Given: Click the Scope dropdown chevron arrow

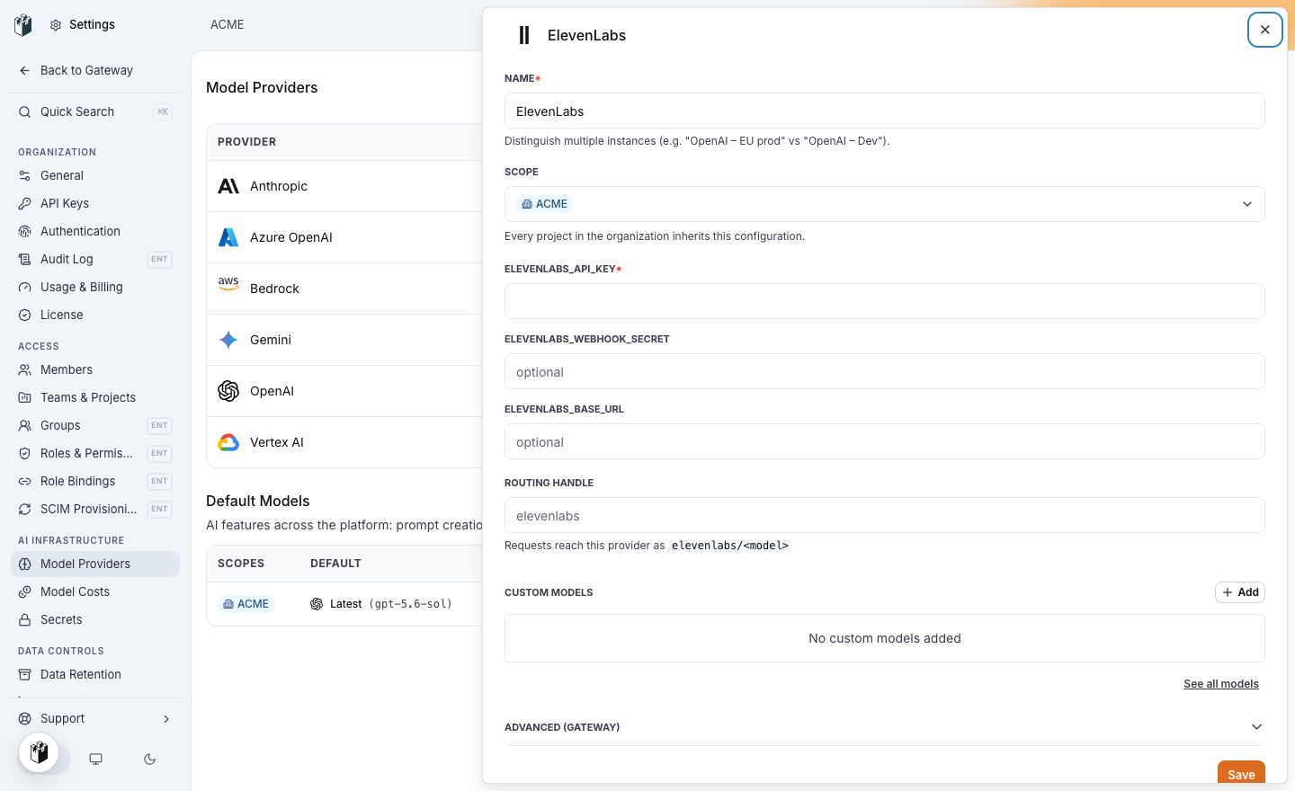Looking at the screenshot, I should [x=1247, y=204].
